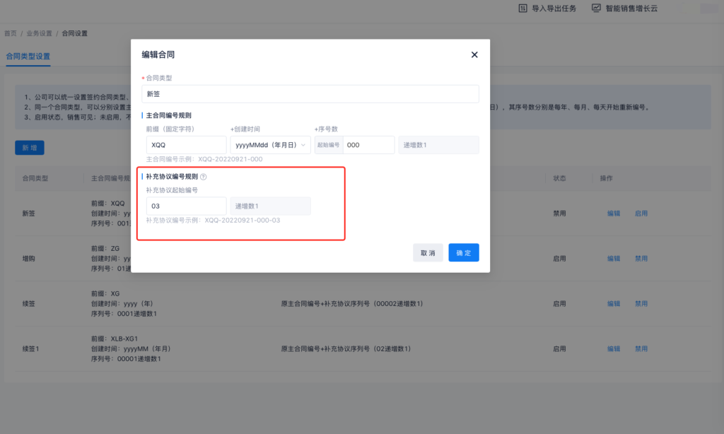Click the help icon beside 补充协议编号规则

click(x=204, y=177)
